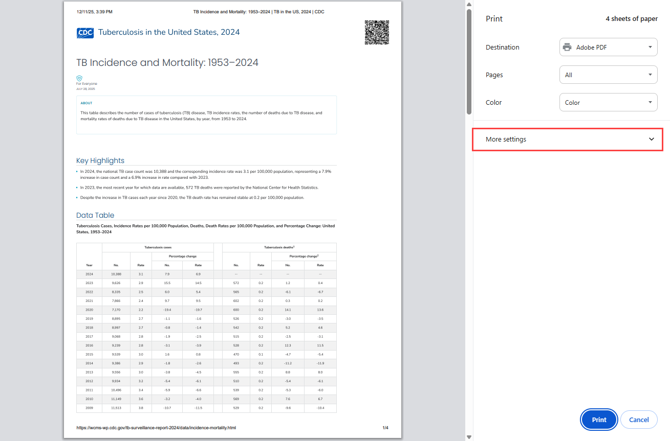The width and height of the screenshot is (670, 441).
Task: Click the Print heading label
Action: (494, 18)
